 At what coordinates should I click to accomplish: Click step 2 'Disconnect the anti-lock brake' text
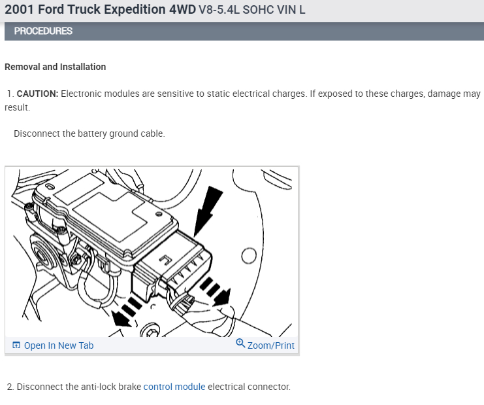tap(79, 387)
